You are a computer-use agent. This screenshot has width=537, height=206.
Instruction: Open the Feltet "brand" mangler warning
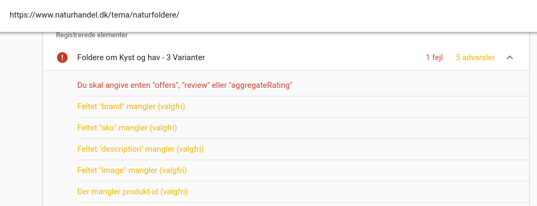(x=303, y=107)
